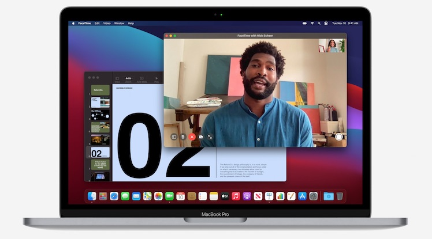Viewport: 432px width, 239px height.
Task: Turn off the camera in FaceTime
Action: point(201,137)
